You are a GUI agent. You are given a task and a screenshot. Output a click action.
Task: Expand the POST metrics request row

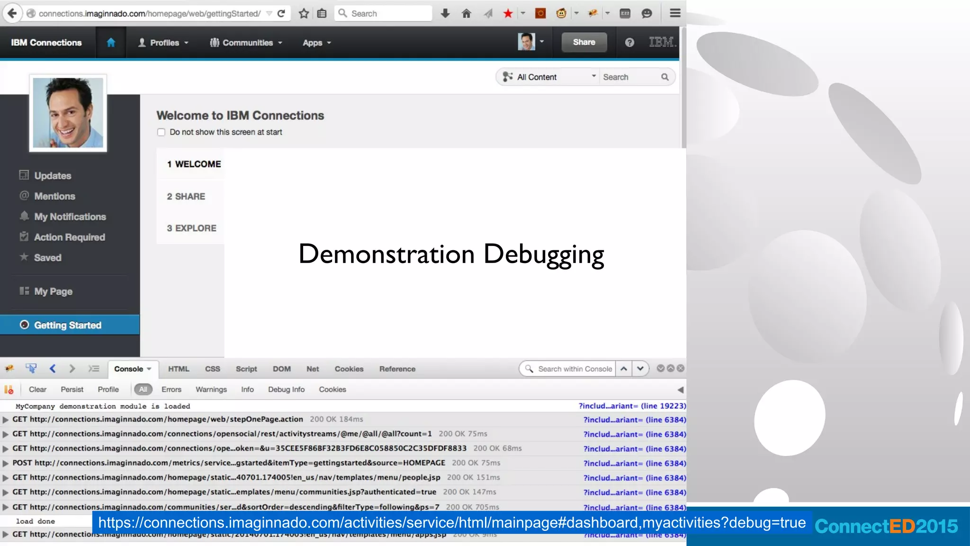pos(6,463)
